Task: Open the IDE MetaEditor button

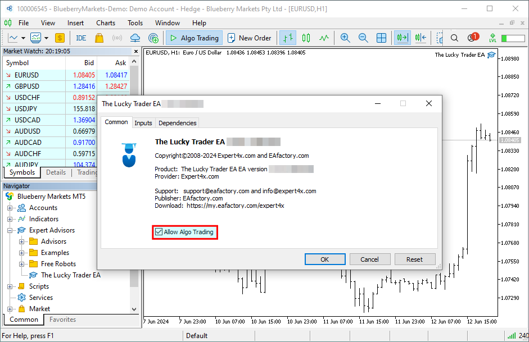Action: pyautogui.click(x=81, y=38)
